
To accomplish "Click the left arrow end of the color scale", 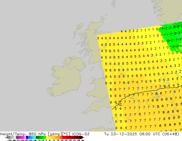I will click(x=7, y=137).
